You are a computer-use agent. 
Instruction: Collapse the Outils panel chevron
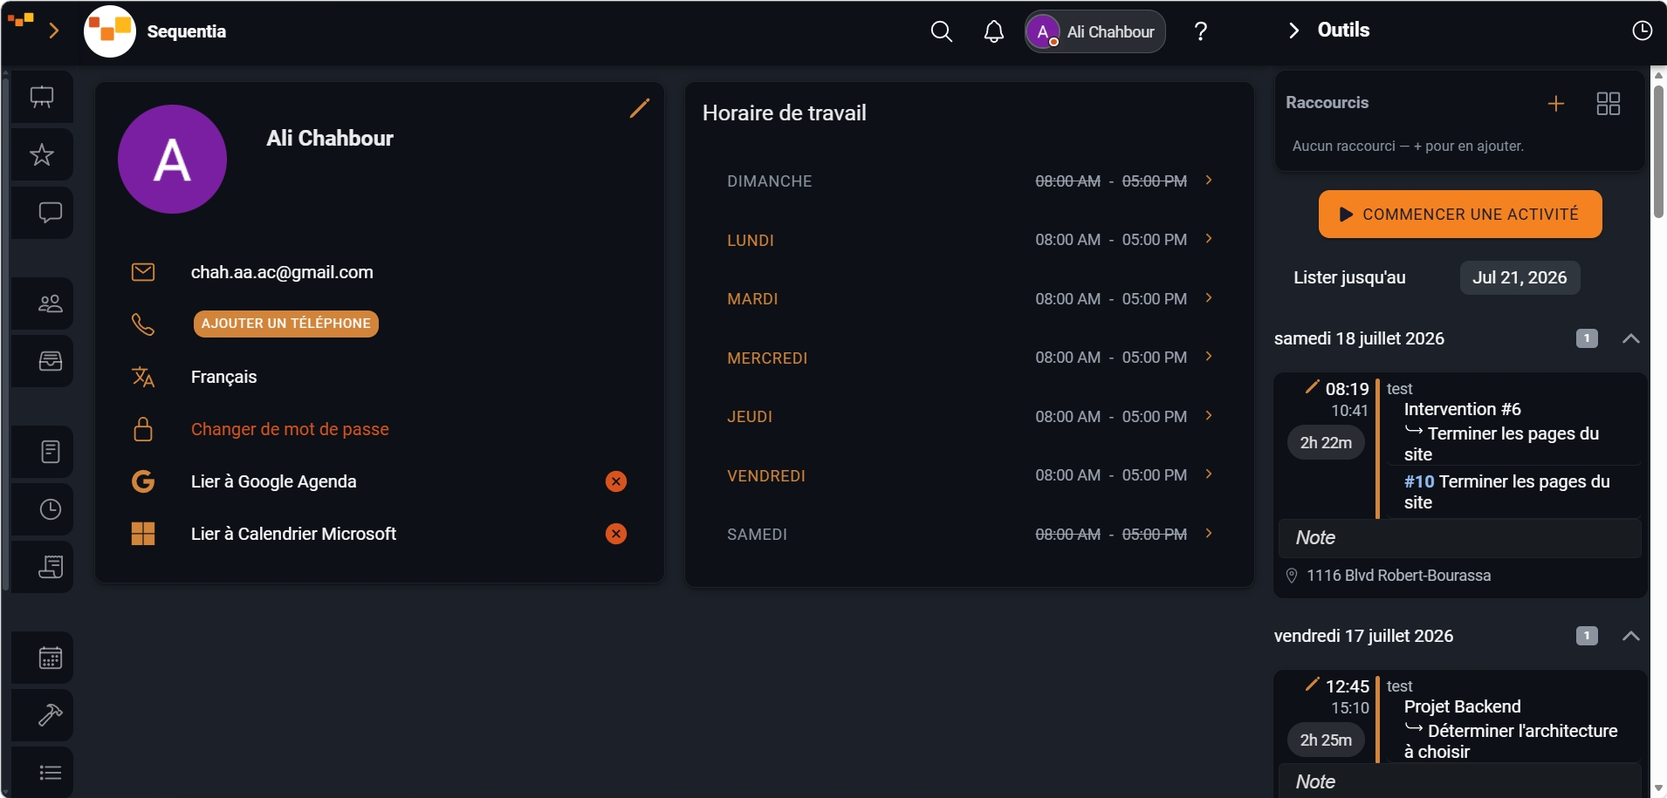pyautogui.click(x=1293, y=31)
